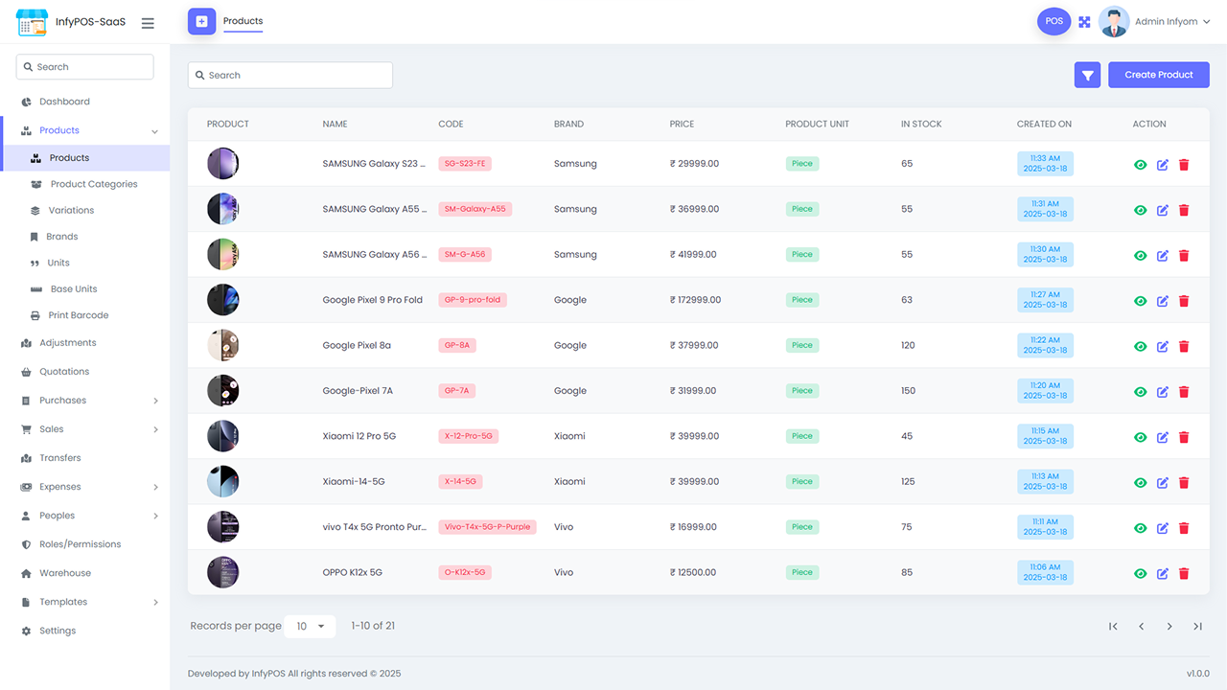Select Product Categories in the sidebar
The image size is (1227, 690).
point(93,183)
